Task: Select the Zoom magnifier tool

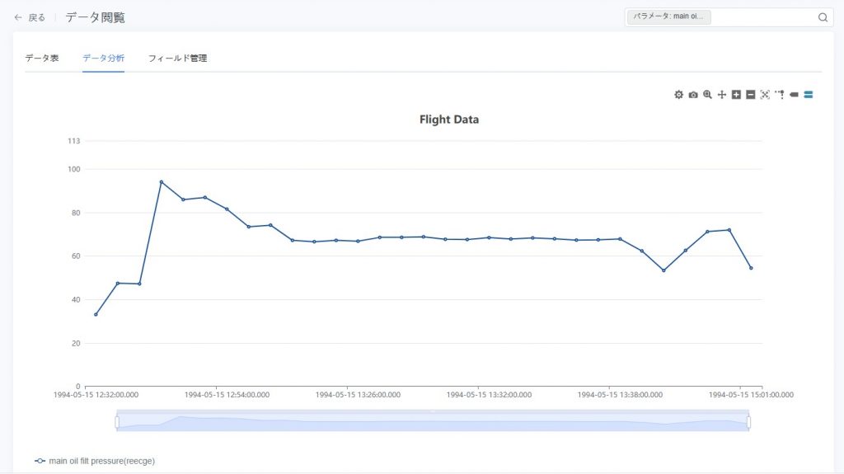Action: coord(707,95)
